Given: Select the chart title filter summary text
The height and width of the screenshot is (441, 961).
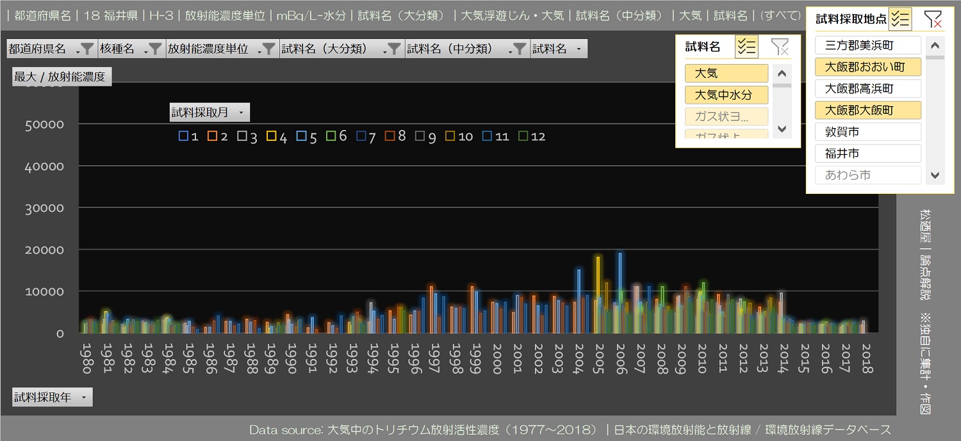Looking at the screenshot, I should coord(404,15).
